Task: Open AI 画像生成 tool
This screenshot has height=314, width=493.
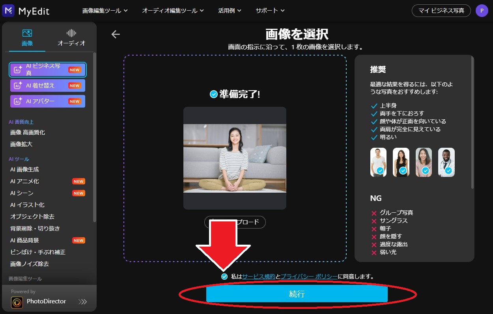Action: coord(24,169)
